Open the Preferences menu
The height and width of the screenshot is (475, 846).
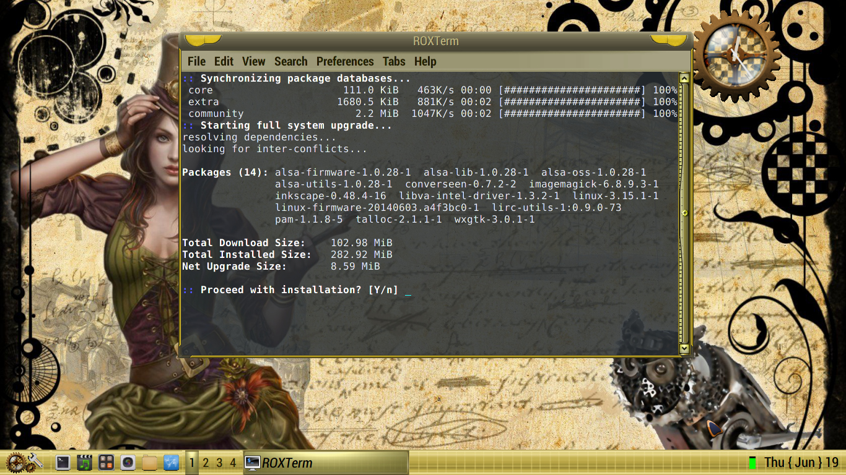pos(345,61)
